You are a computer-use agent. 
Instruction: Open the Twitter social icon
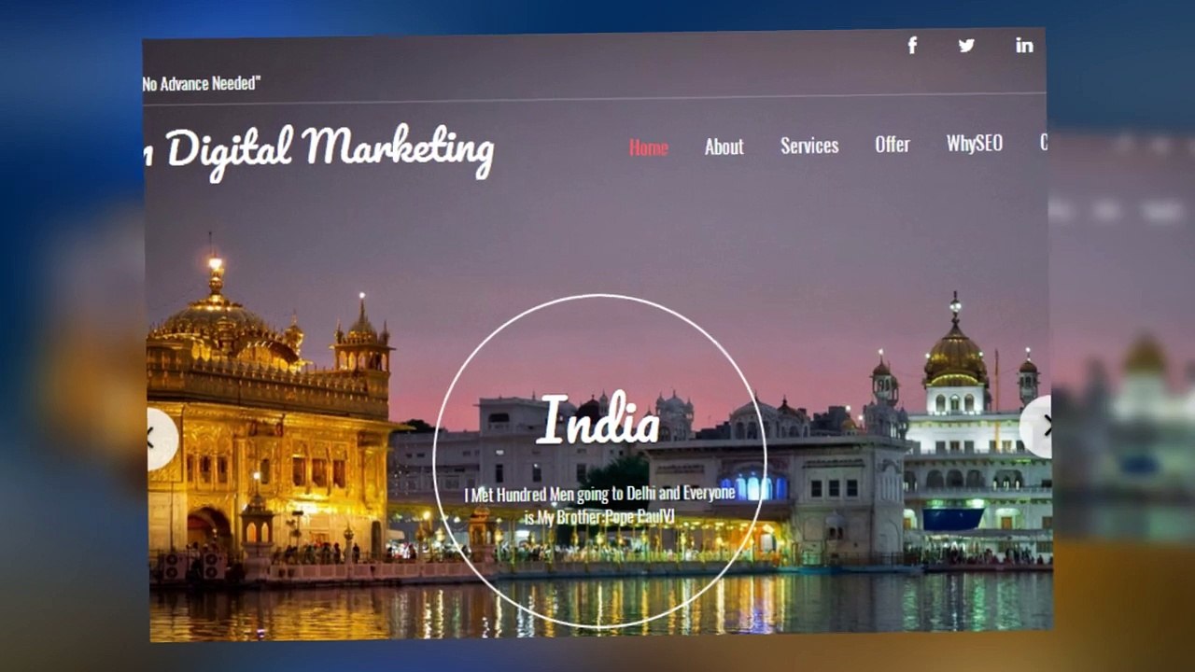click(x=966, y=45)
